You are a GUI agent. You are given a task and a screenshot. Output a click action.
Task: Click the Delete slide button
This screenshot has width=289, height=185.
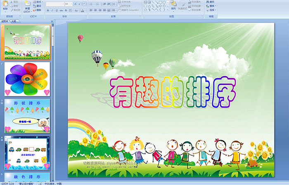37,10
